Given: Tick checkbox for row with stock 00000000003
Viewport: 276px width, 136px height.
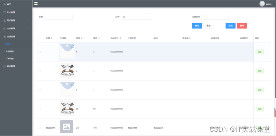Looking at the screenshot, I should [39, 52].
